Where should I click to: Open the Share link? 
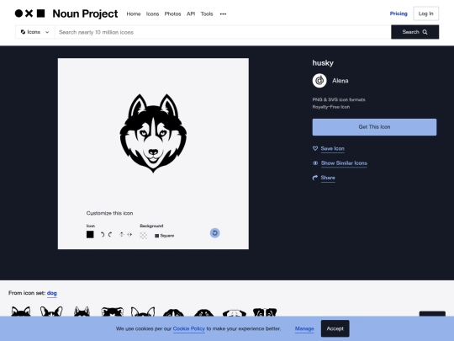click(328, 178)
